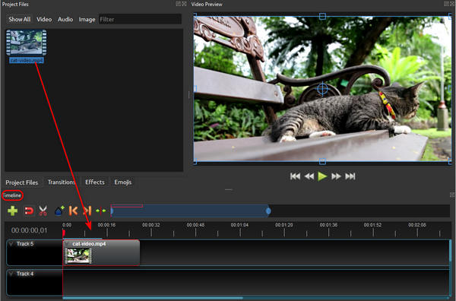Click the 00:01:04 mark on timeline ruler

point(239,225)
